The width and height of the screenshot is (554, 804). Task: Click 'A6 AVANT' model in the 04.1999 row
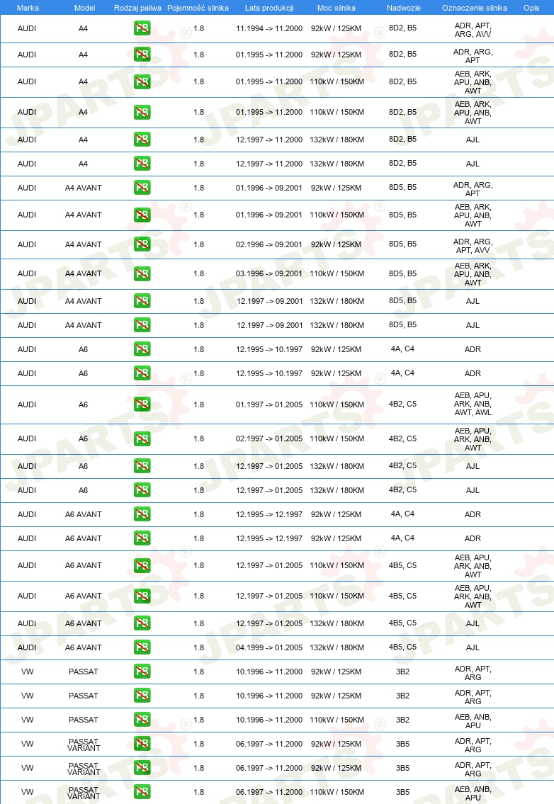tap(84, 647)
